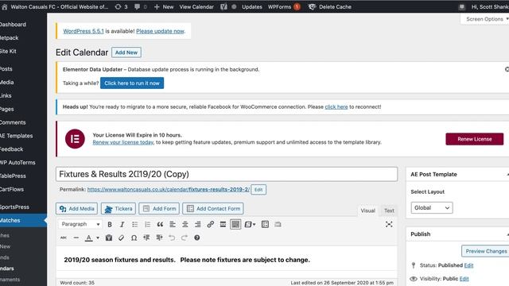Click Renew your license today link

click(122, 142)
